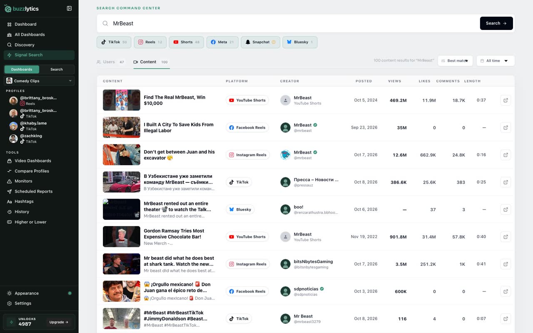
Task: Open Appearance settings
Action: point(39,293)
